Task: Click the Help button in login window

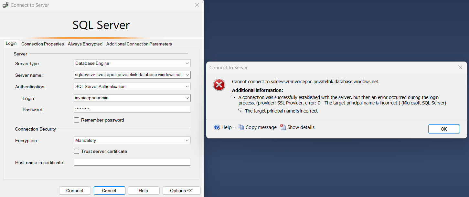Action: (x=144, y=191)
